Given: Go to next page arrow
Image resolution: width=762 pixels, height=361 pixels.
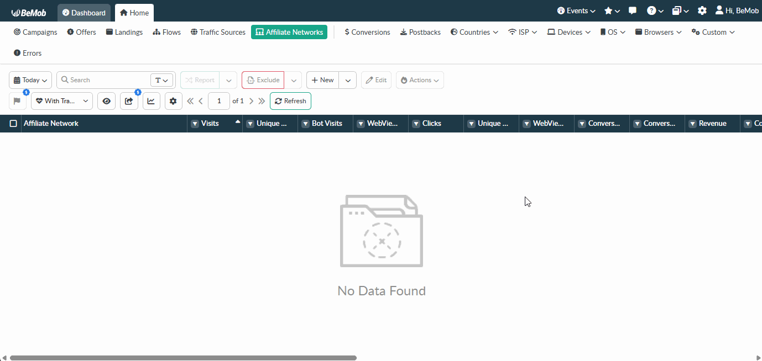Looking at the screenshot, I should pyautogui.click(x=251, y=101).
